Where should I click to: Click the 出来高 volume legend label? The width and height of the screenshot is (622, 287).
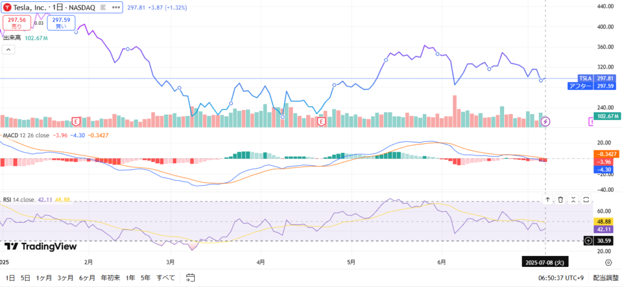[12, 38]
